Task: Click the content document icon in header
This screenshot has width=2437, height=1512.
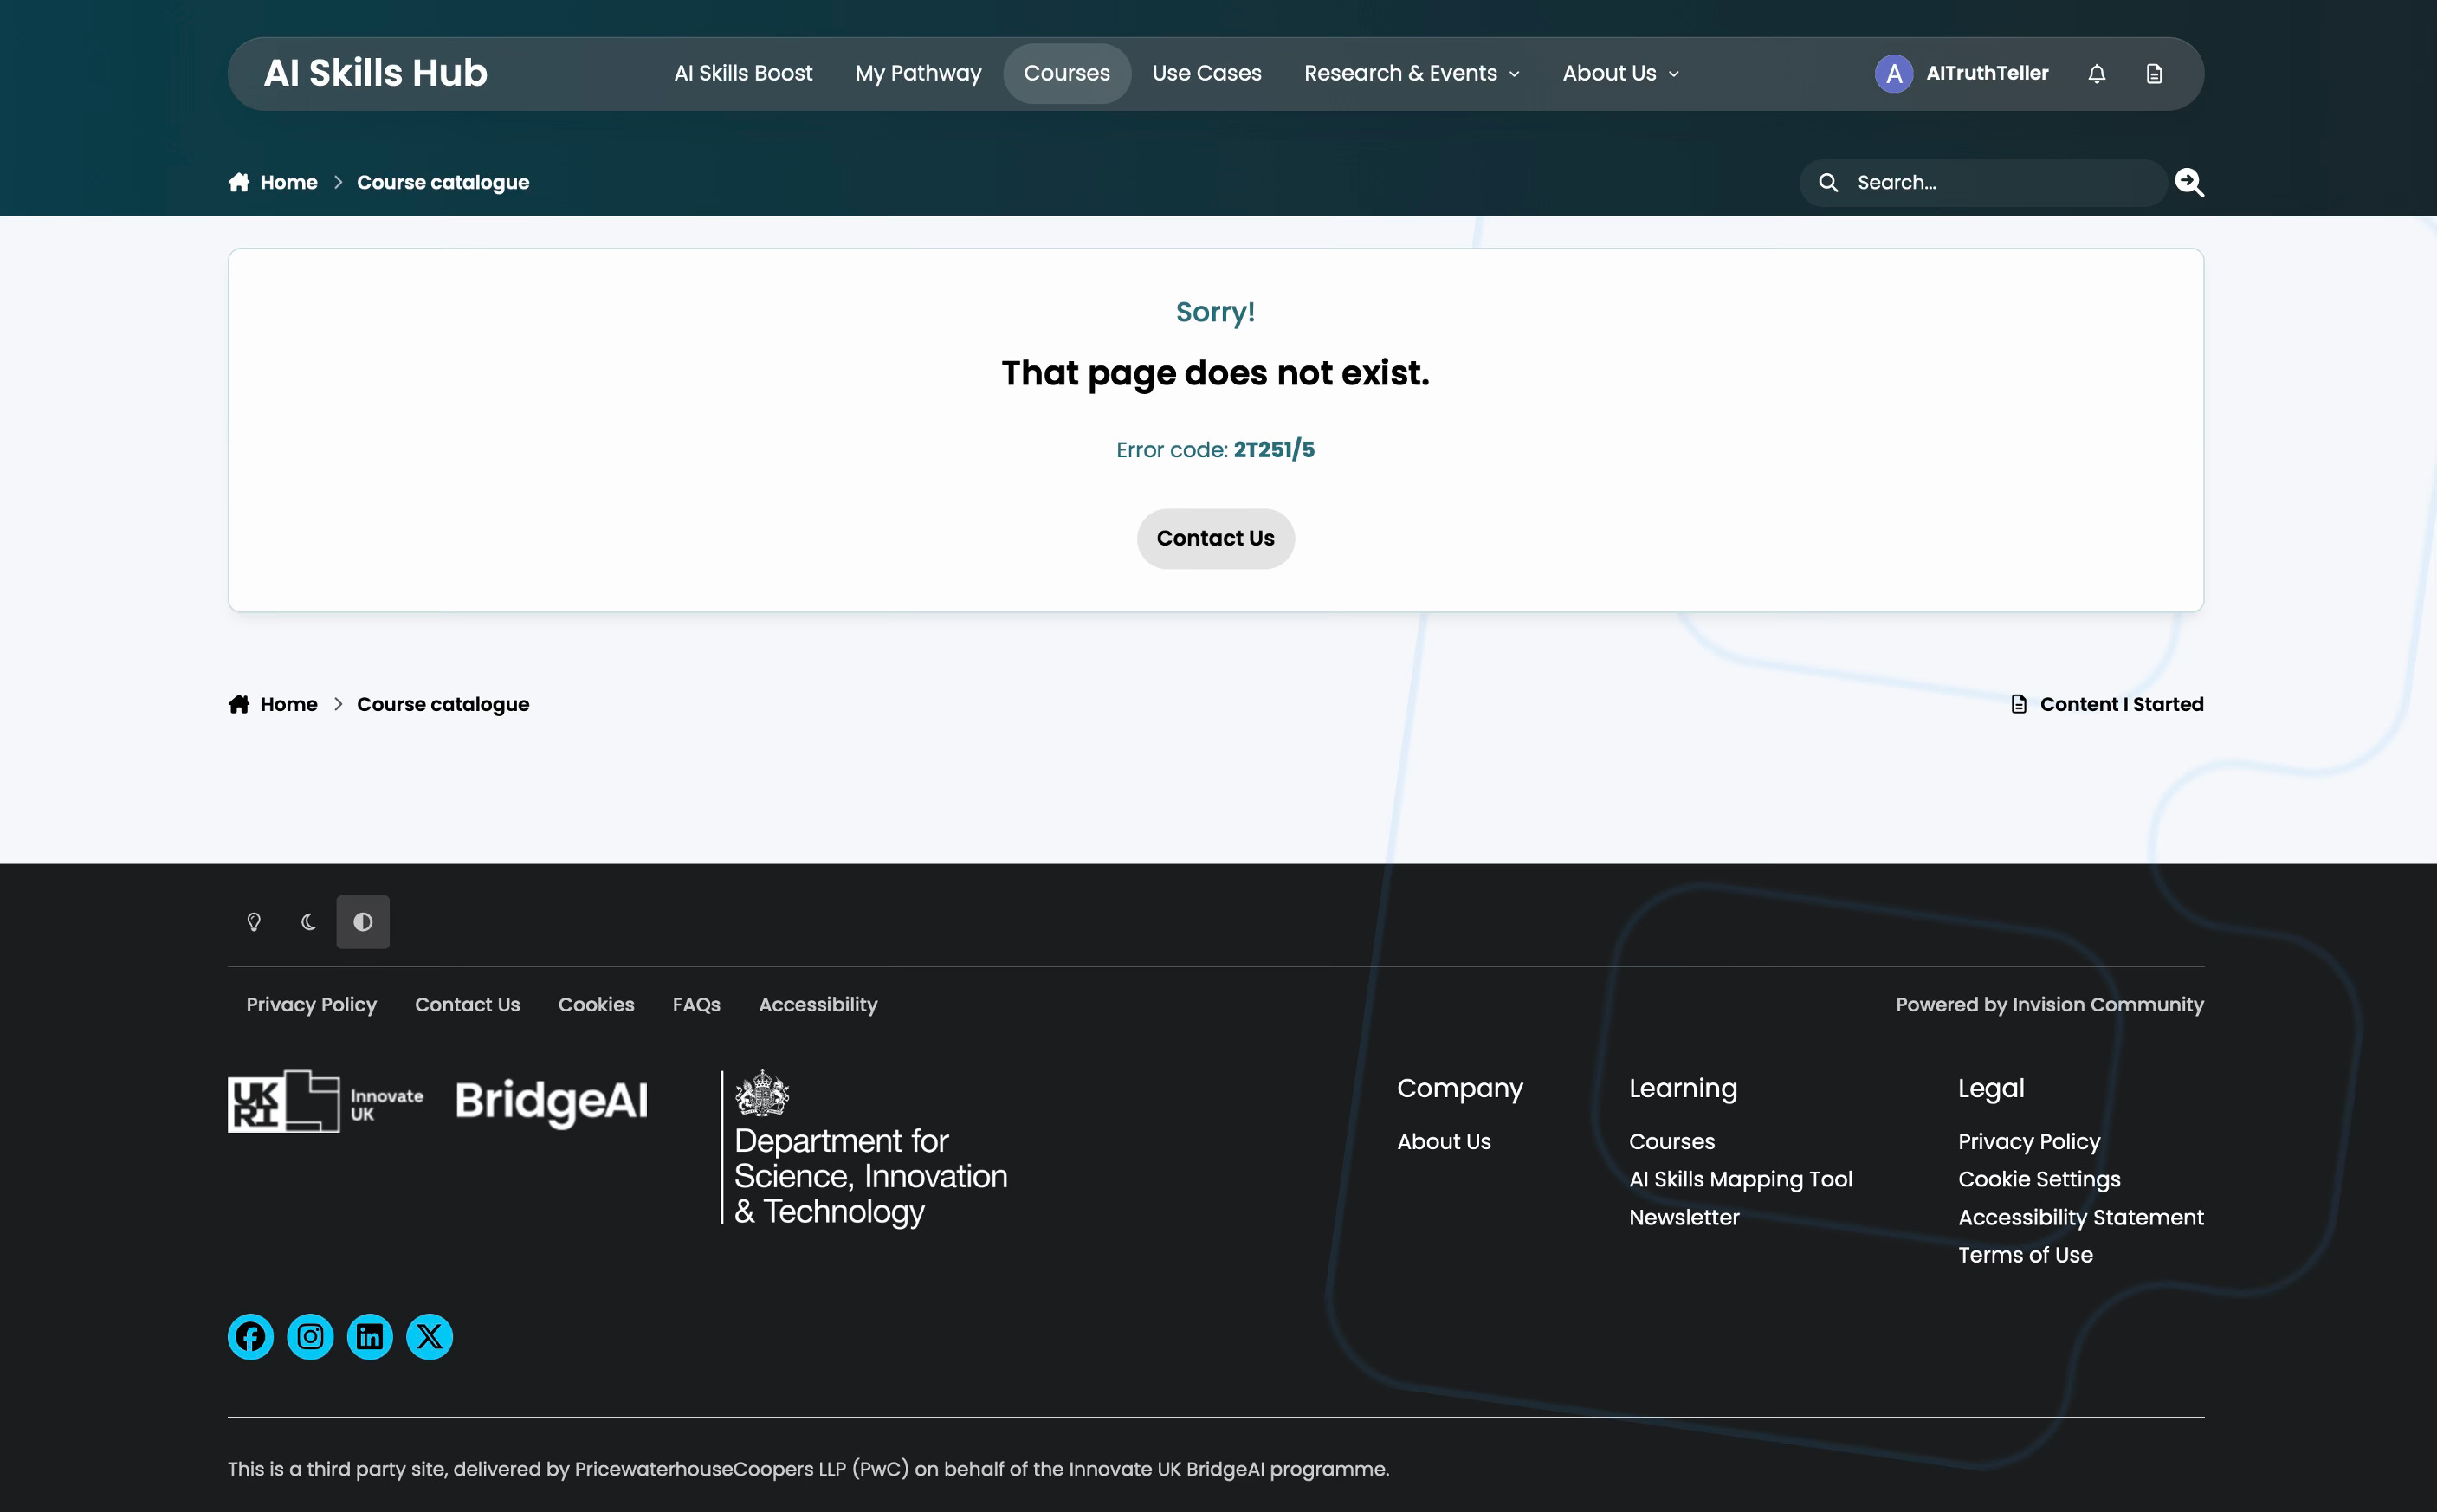Action: coord(2154,73)
